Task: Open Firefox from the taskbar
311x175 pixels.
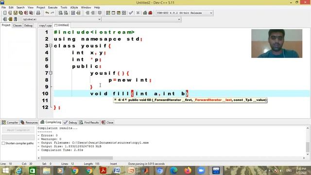Action: 188,171
